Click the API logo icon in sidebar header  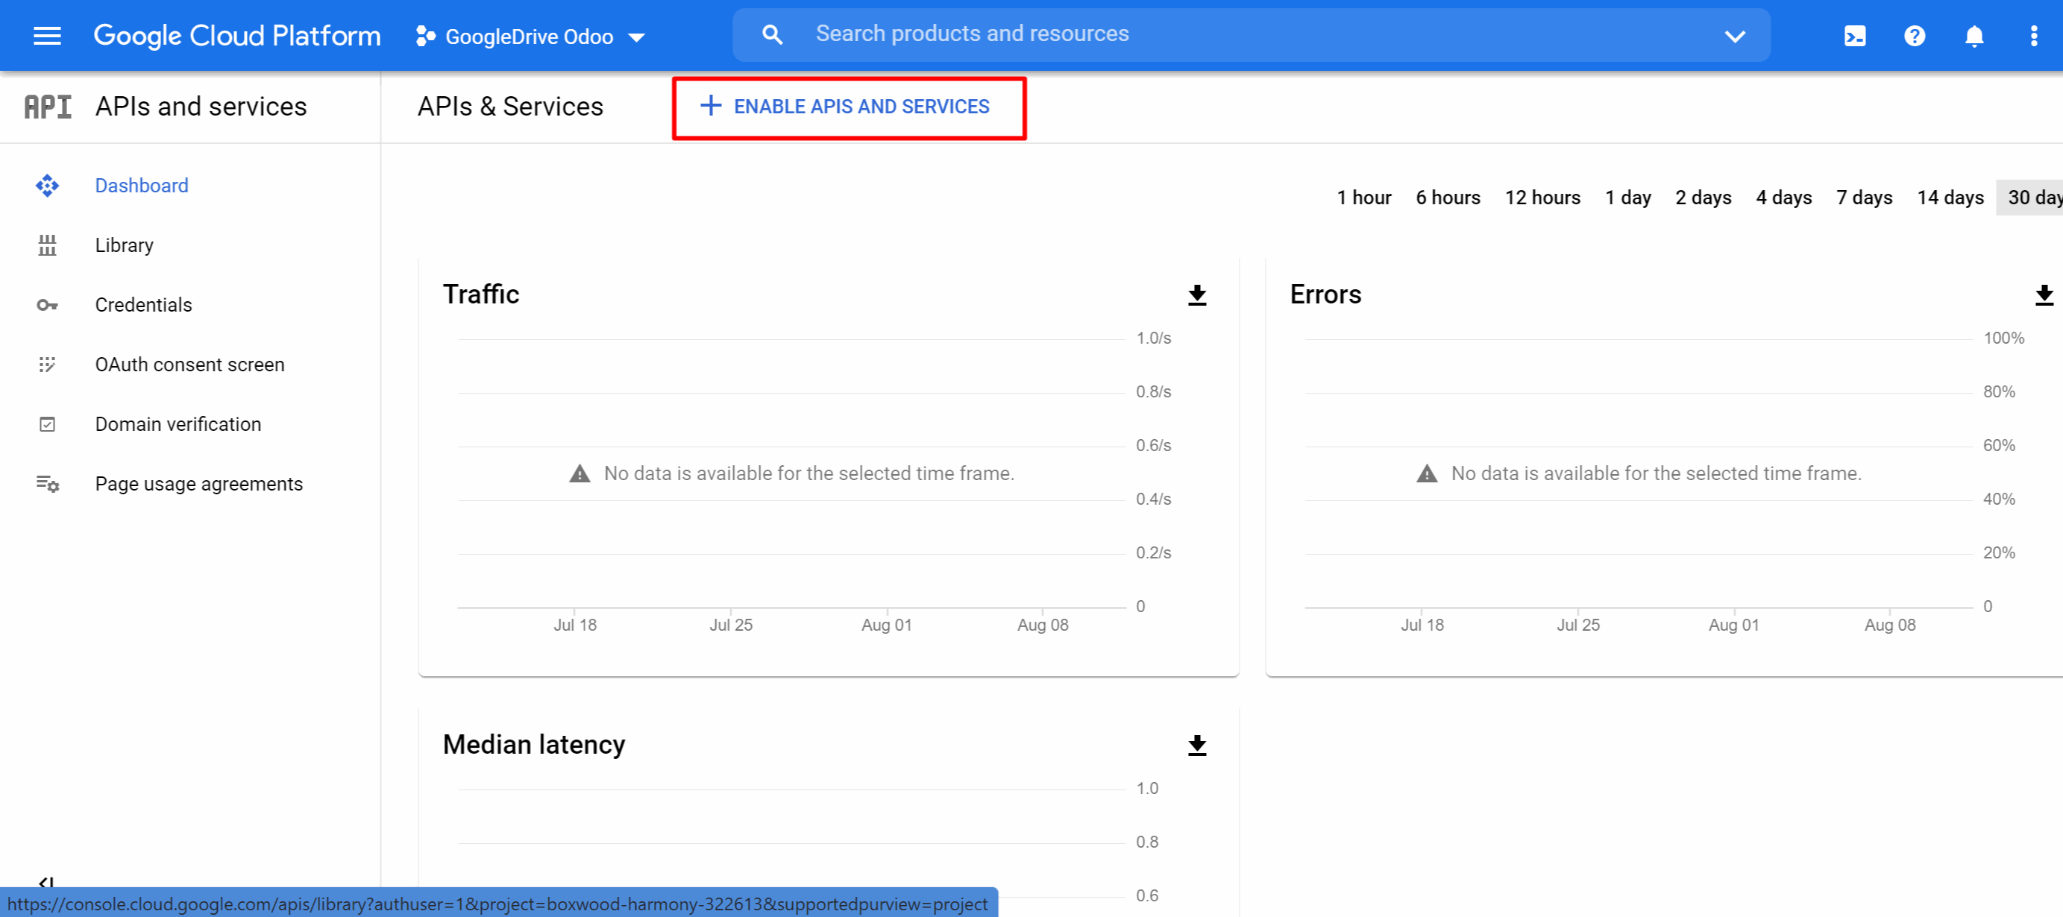click(x=47, y=107)
